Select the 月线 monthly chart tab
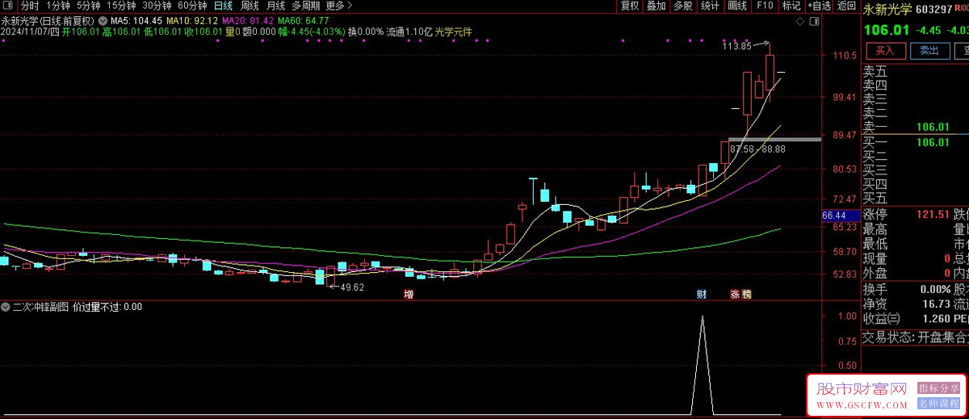The width and height of the screenshot is (969, 419). click(276, 6)
